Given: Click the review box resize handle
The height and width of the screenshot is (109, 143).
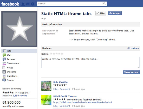Looking at the screenshot, I should pos(139,67).
